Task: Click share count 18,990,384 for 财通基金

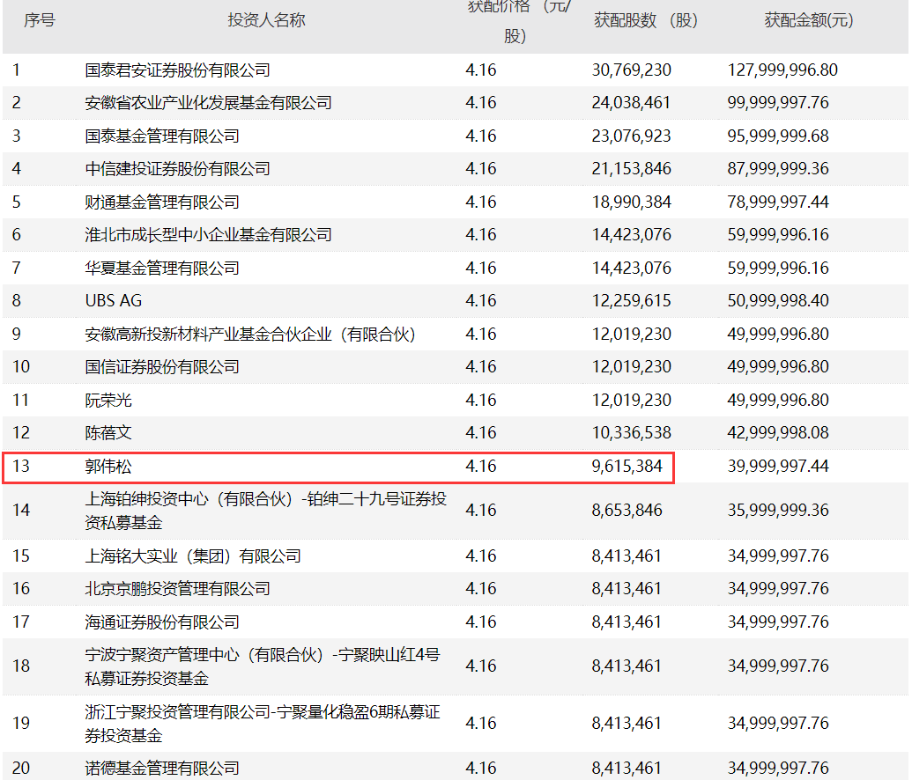Action: point(631,202)
